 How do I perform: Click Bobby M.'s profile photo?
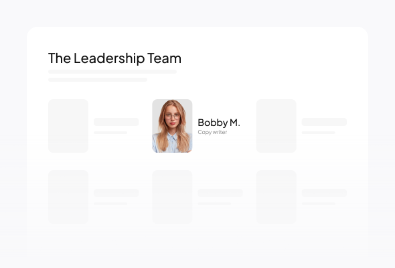point(172,126)
